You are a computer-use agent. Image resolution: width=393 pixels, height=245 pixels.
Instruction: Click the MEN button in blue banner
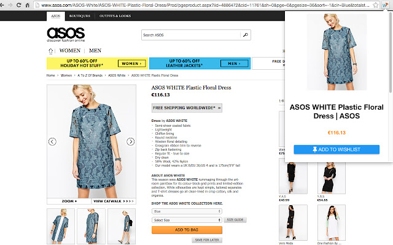click(x=235, y=64)
